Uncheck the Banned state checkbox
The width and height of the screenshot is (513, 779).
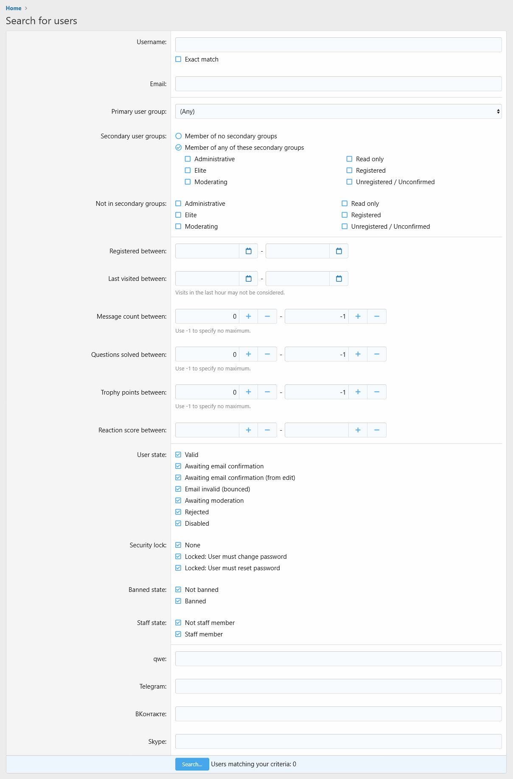(178, 601)
